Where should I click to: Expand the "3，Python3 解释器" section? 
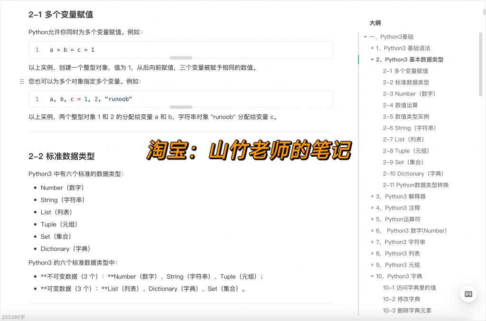(x=373, y=196)
